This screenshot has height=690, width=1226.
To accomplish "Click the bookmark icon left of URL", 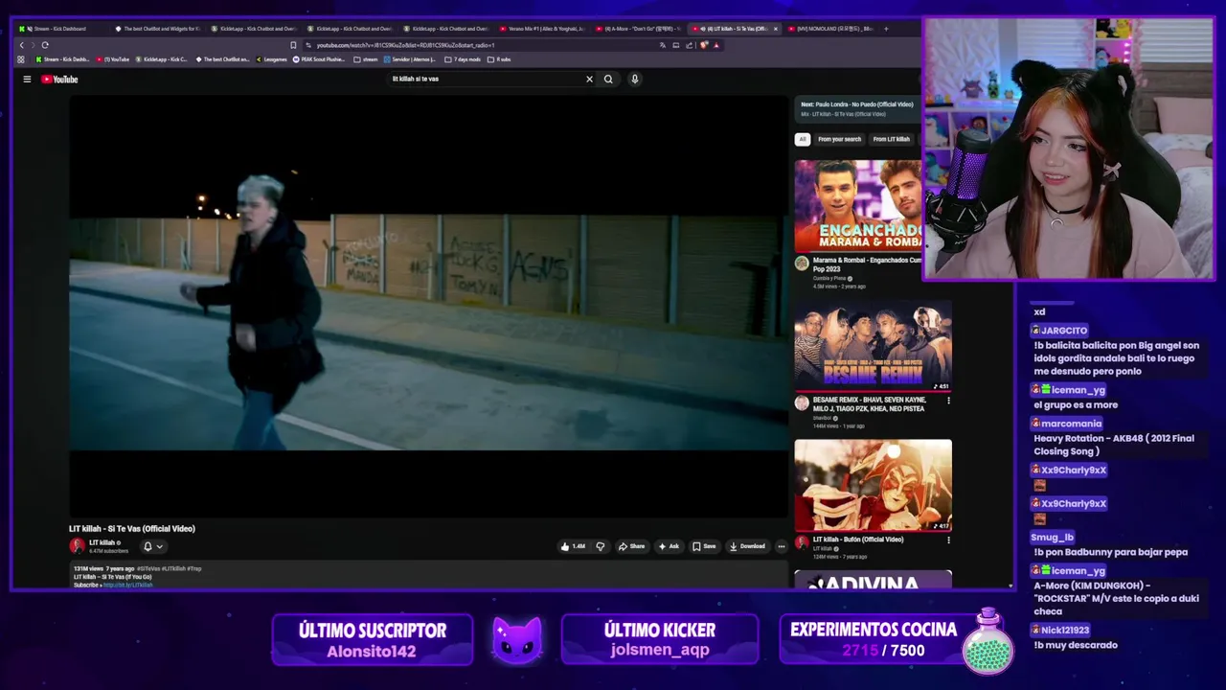I will (293, 45).
